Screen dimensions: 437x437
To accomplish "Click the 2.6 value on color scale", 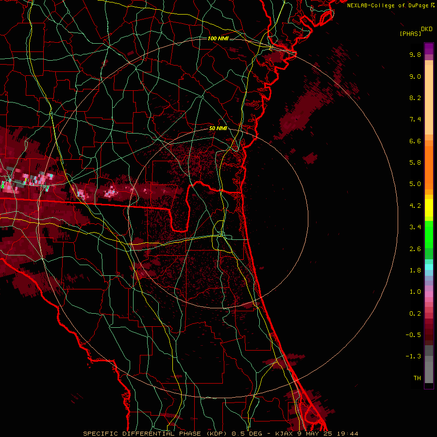I will click(415, 249).
